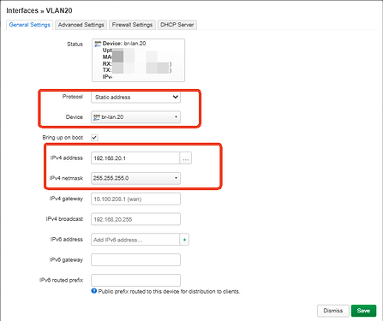Viewport: 383px width, 321px height.
Task: Click the IPv4 broadcast input field
Action: [135, 219]
